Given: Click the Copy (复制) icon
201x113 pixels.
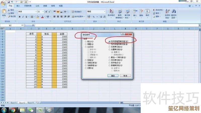Looking at the screenshot, I should click(9, 13).
